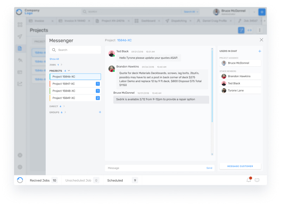Open the three-dot options menu on Projects
Screen dimensions: 281x206
tap(260, 30)
